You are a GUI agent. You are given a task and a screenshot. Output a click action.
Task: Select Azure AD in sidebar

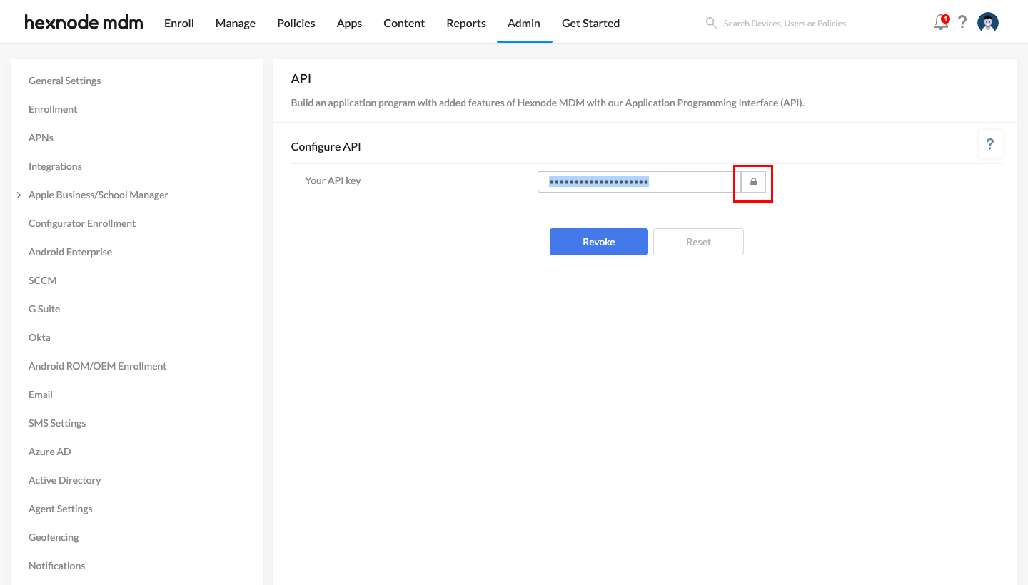pos(50,452)
